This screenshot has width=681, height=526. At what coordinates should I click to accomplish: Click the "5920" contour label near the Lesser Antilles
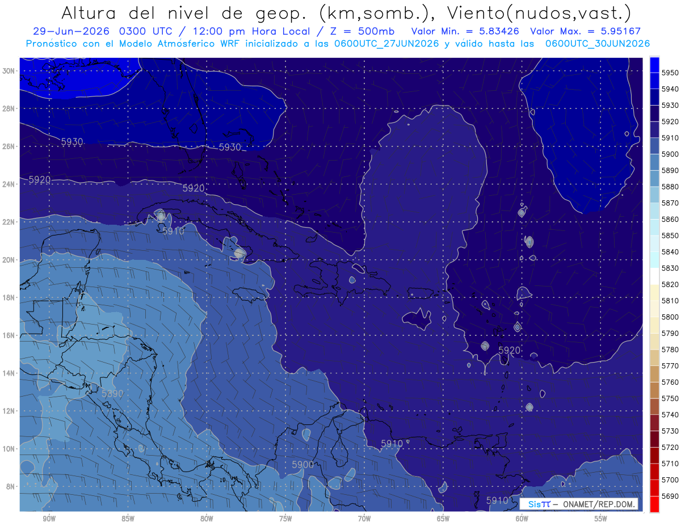pyautogui.click(x=509, y=350)
